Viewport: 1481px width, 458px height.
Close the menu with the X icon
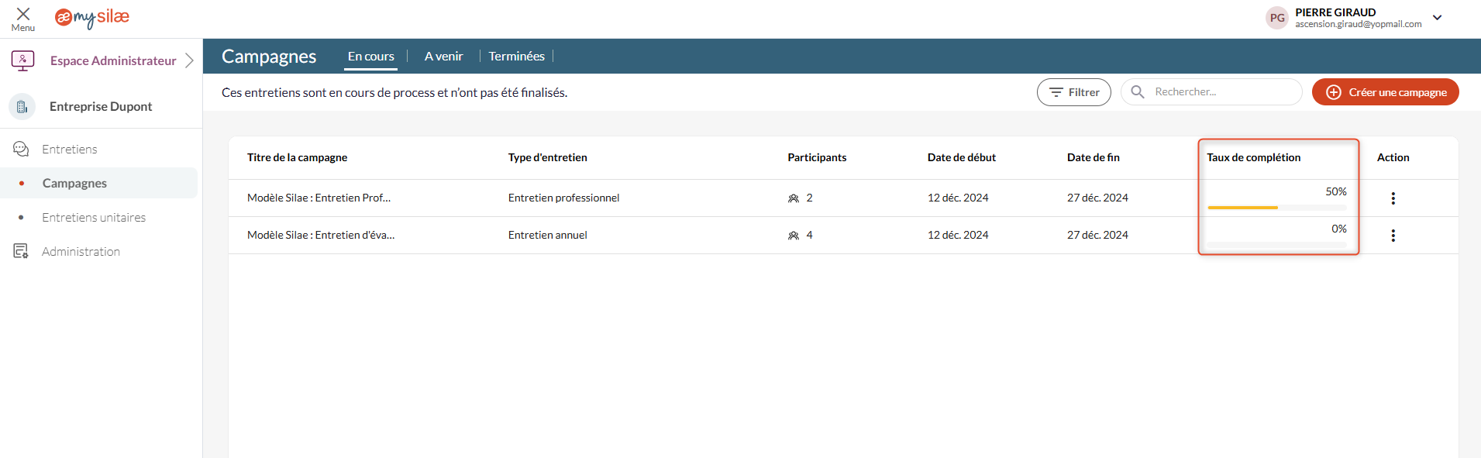[x=23, y=14]
